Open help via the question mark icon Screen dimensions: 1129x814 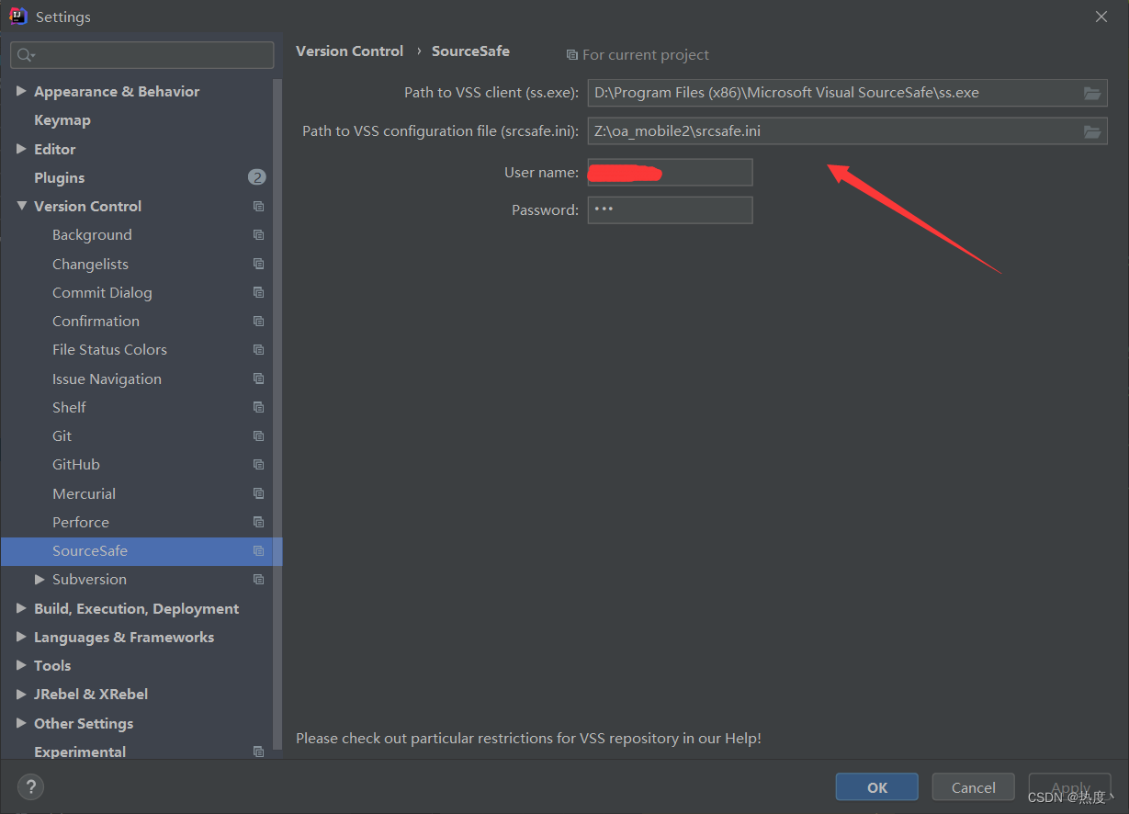click(30, 786)
